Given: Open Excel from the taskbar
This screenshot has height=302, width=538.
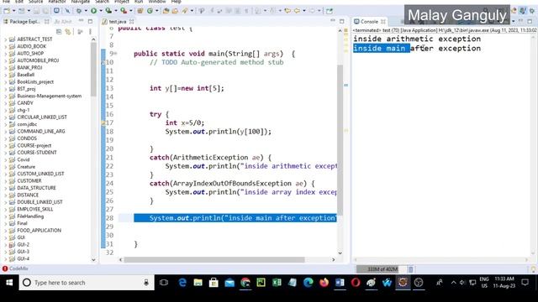Looking at the screenshot, I should point(277,283).
